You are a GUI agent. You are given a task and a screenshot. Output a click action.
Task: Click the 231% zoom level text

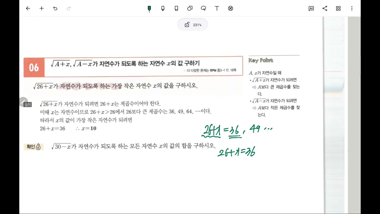click(197, 25)
